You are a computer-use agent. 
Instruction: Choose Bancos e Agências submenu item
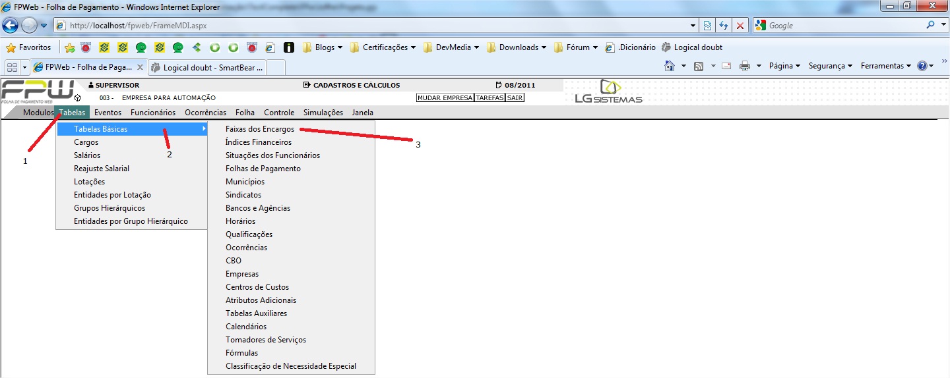click(x=291, y=208)
